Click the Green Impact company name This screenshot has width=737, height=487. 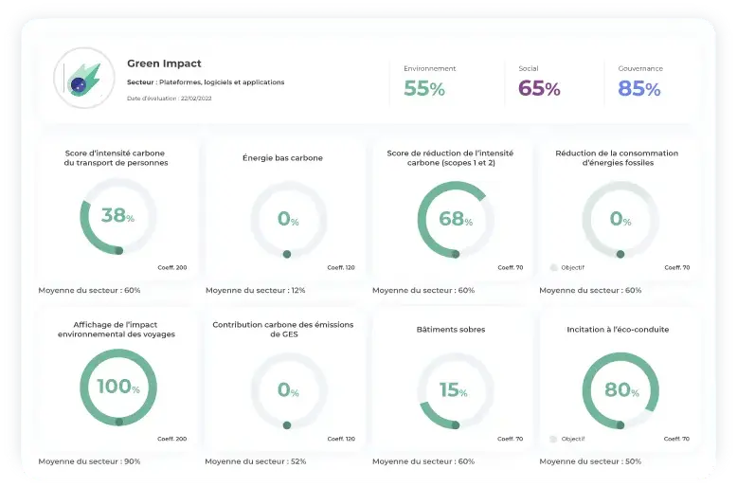(x=164, y=63)
